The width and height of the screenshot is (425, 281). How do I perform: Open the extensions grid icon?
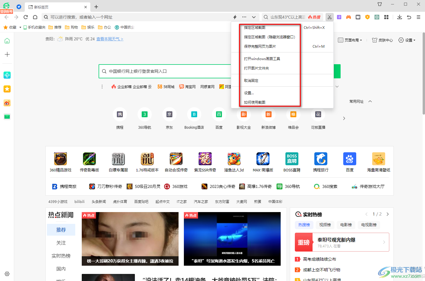click(x=386, y=17)
